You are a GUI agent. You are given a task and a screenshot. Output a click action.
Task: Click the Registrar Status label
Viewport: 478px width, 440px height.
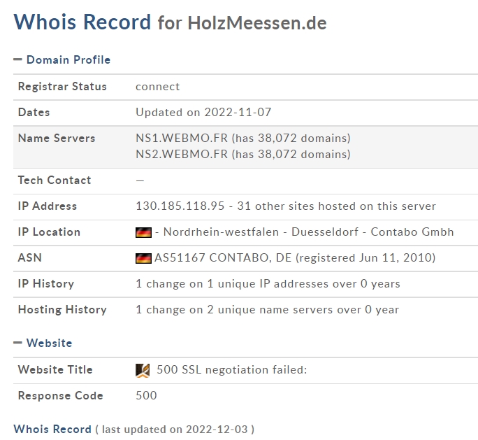62,86
